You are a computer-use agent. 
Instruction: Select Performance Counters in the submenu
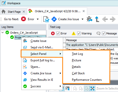pyautogui.click(x=86, y=80)
